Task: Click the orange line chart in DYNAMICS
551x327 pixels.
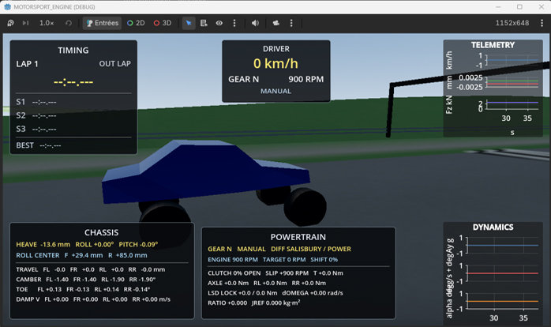Action: pyautogui.click(x=503, y=302)
